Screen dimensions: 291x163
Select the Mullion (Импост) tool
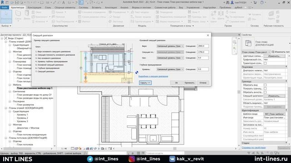point(84,21)
